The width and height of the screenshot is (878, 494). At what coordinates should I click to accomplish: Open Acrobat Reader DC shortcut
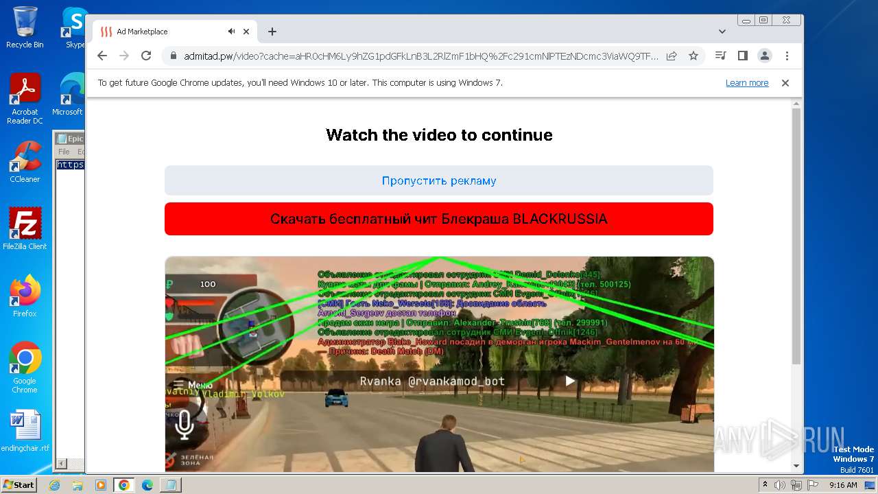click(25, 99)
